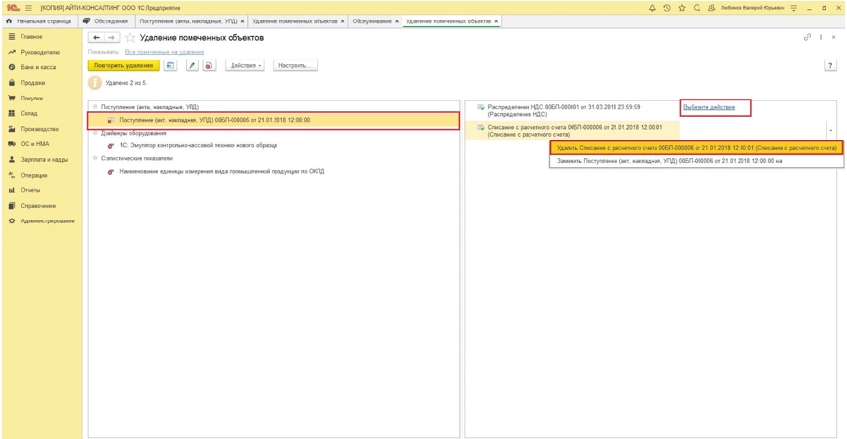Click the Банк и касса sidebar icon
847x439 pixels.
(12, 67)
